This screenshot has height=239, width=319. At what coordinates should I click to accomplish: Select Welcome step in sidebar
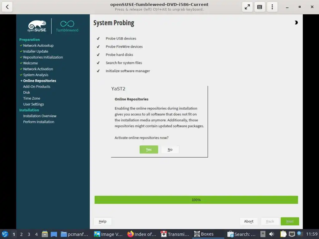(31, 63)
